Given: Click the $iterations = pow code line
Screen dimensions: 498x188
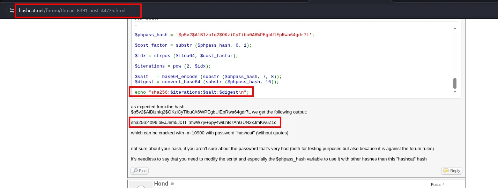Looking at the screenshot, I should (173, 66).
